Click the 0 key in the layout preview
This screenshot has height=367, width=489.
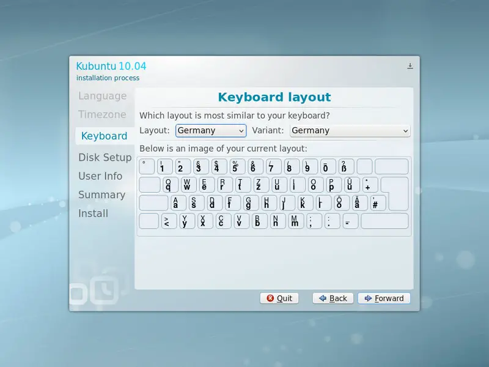[x=328, y=166]
